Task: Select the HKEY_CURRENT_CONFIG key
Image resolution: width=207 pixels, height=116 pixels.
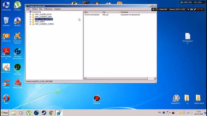Action: coord(44,24)
